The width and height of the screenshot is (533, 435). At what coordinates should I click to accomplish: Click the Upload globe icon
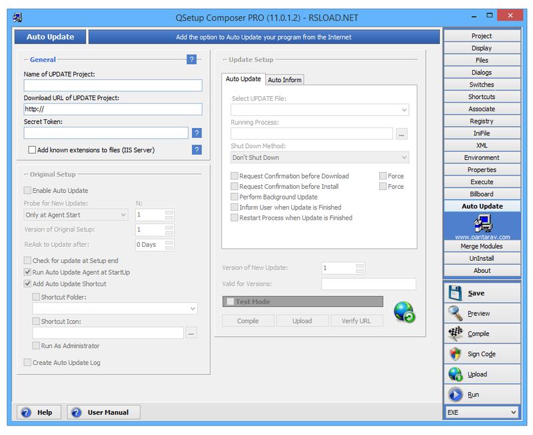click(455, 374)
